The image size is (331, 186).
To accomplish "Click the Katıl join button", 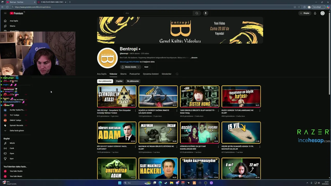I will pos(146,67).
